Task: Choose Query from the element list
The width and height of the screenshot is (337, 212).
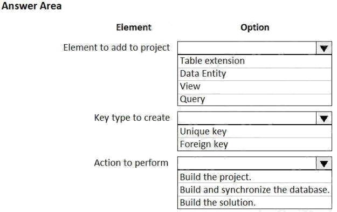Action: click(x=255, y=100)
